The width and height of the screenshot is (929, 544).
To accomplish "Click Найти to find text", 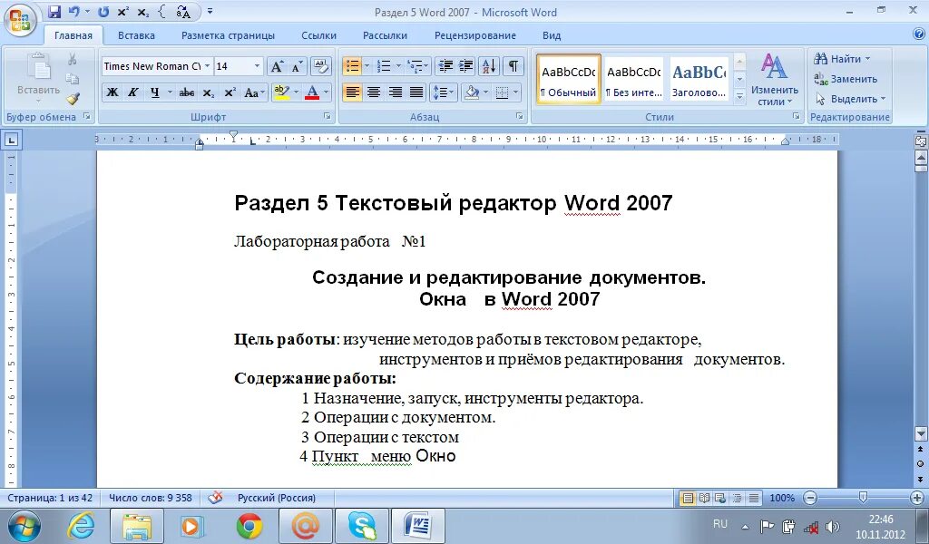I will (x=841, y=59).
